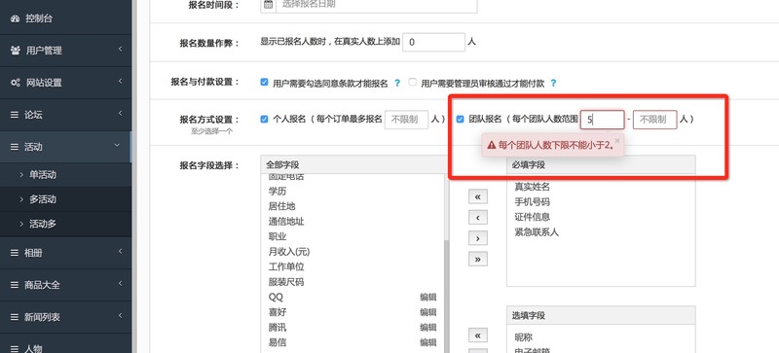Focus 个人报名 max people input
This screenshot has height=353, width=779.
[406, 120]
